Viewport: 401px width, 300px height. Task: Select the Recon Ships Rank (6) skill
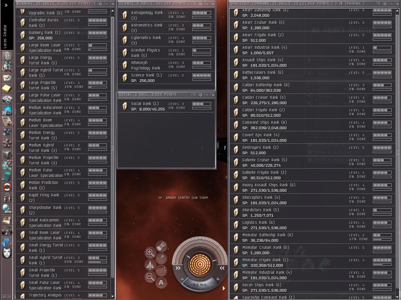312,287
